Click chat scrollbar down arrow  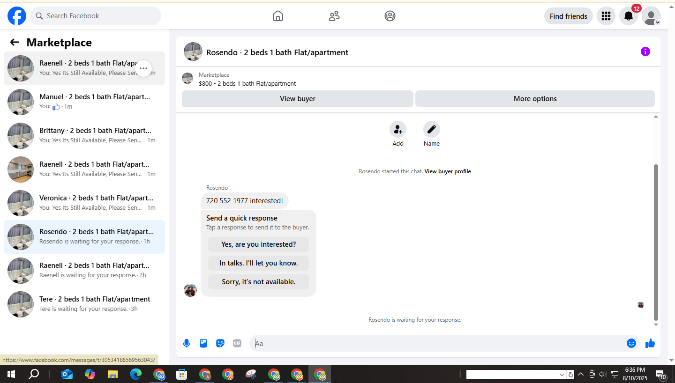coord(656,325)
